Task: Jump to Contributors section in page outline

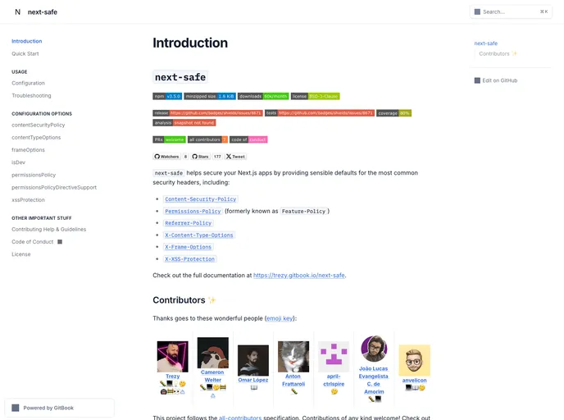Action: (498, 53)
